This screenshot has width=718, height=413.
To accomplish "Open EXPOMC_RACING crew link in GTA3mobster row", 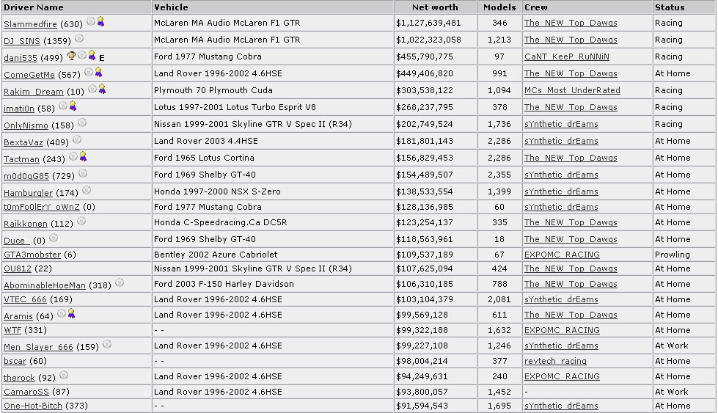I will (562, 255).
